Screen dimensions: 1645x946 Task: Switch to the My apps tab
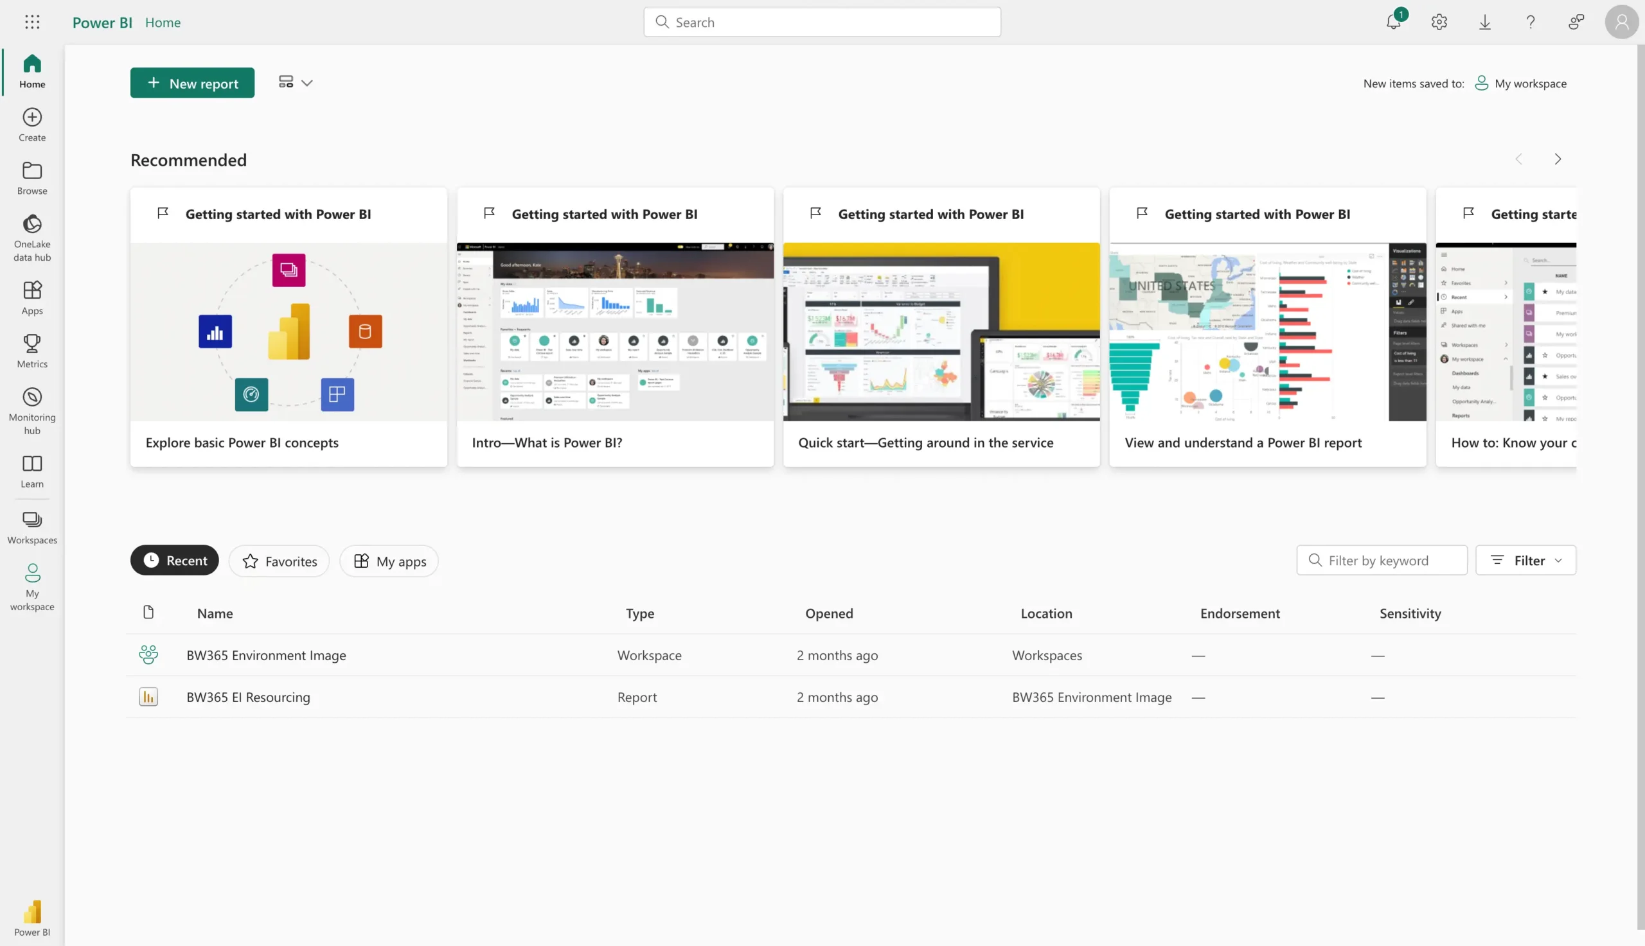(x=389, y=561)
